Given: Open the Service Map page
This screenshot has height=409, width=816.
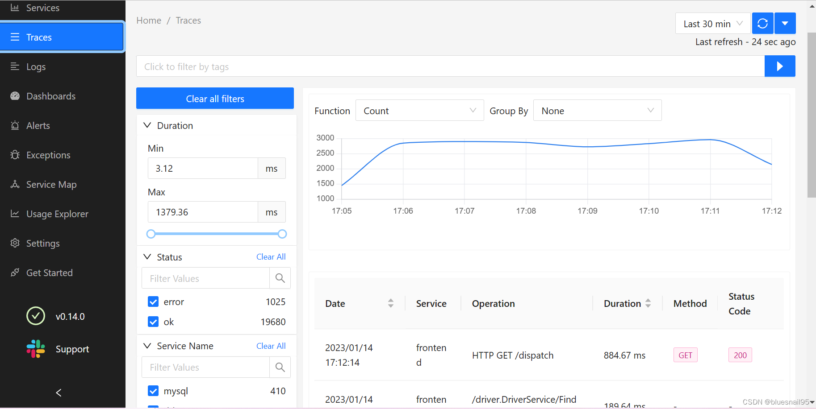Looking at the screenshot, I should coord(63,184).
